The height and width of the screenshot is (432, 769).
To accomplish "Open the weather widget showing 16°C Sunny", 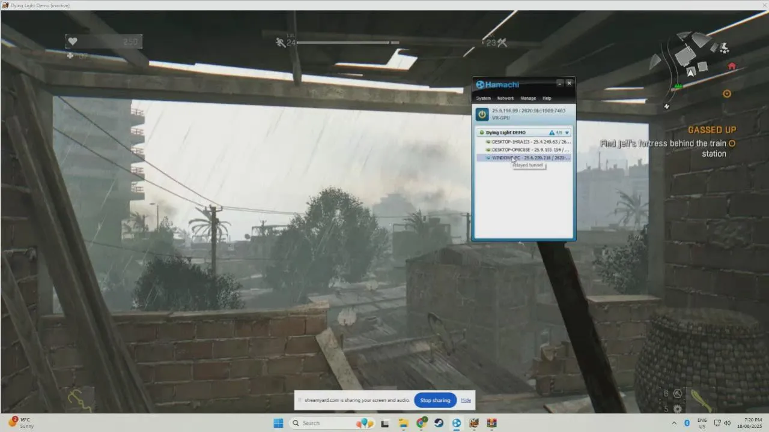I will [x=22, y=423].
